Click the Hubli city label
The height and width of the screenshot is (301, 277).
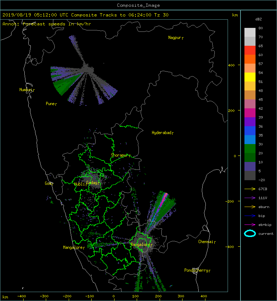pyautogui.click(x=79, y=184)
